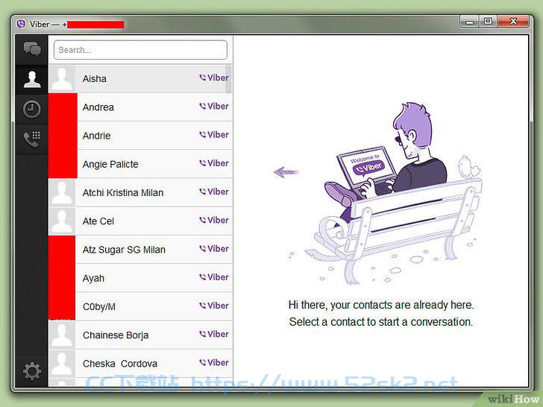The image size is (543, 407).
Task: Click the Search contacts field
Action: pyautogui.click(x=140, y=50)
